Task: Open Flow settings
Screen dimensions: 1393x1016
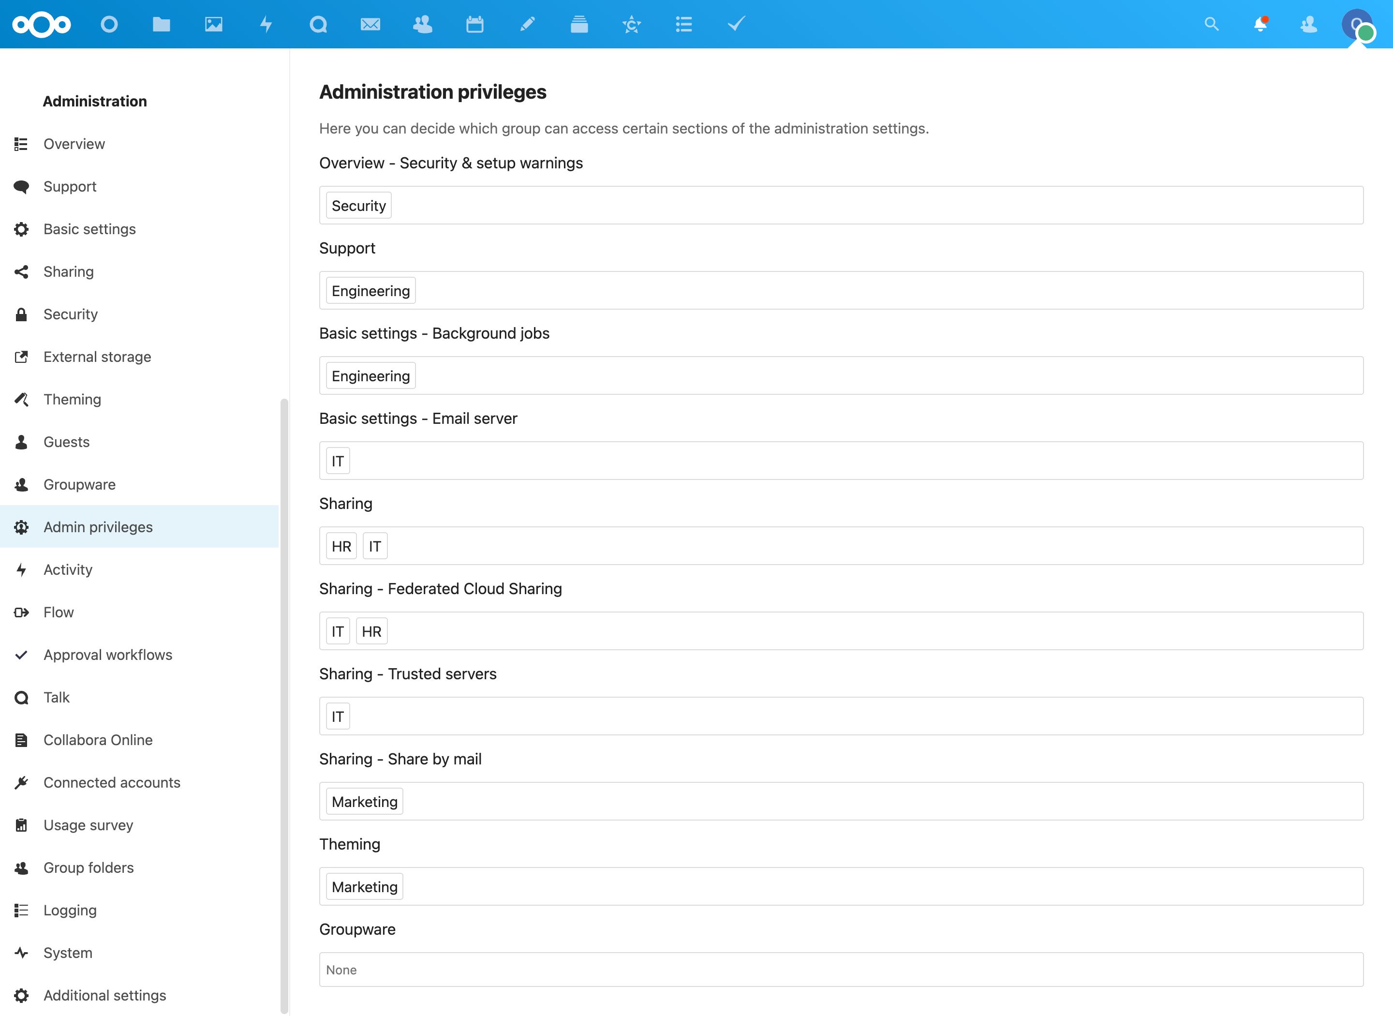Action: (140, 612)
